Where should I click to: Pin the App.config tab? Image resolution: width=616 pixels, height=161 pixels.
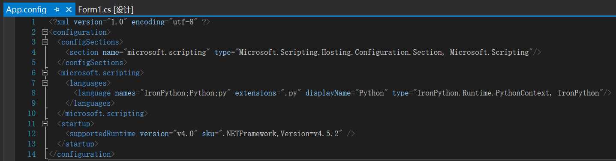click(x=57, y=9)
